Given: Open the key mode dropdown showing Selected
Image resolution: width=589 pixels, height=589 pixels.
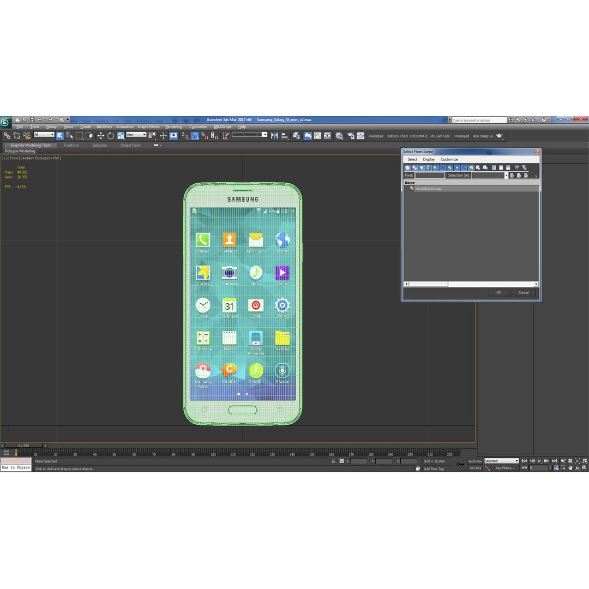Looking at the screenshot, I should point(502,461).
